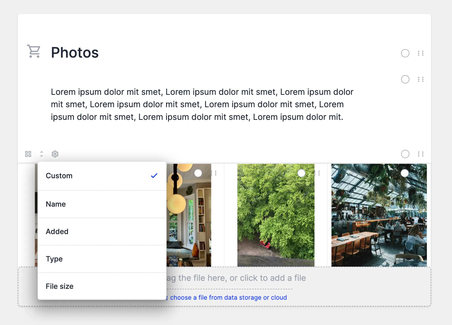Image resolution: width=452 pixels, height=325 pixels.
Task: Click the drag handle on the gallery toolbar row
Action: tap(420, 154)
